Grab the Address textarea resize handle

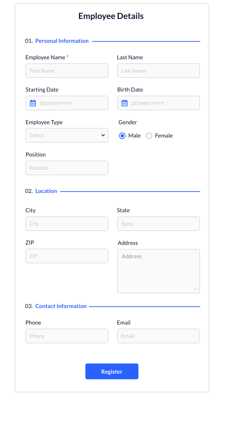point(195,289)
